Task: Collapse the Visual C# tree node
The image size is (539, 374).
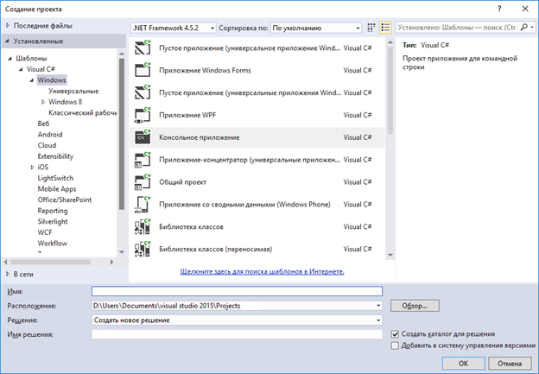Action: 21,69
